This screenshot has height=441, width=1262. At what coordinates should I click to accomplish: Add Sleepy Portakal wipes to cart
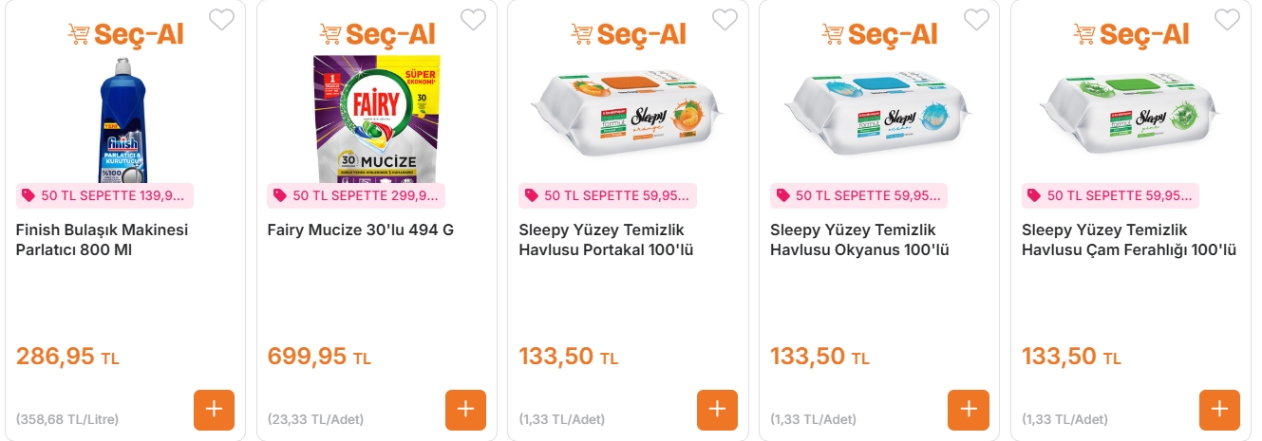point(717,410)
